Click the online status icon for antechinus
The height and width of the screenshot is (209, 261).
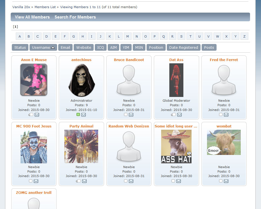coord(78,115)
